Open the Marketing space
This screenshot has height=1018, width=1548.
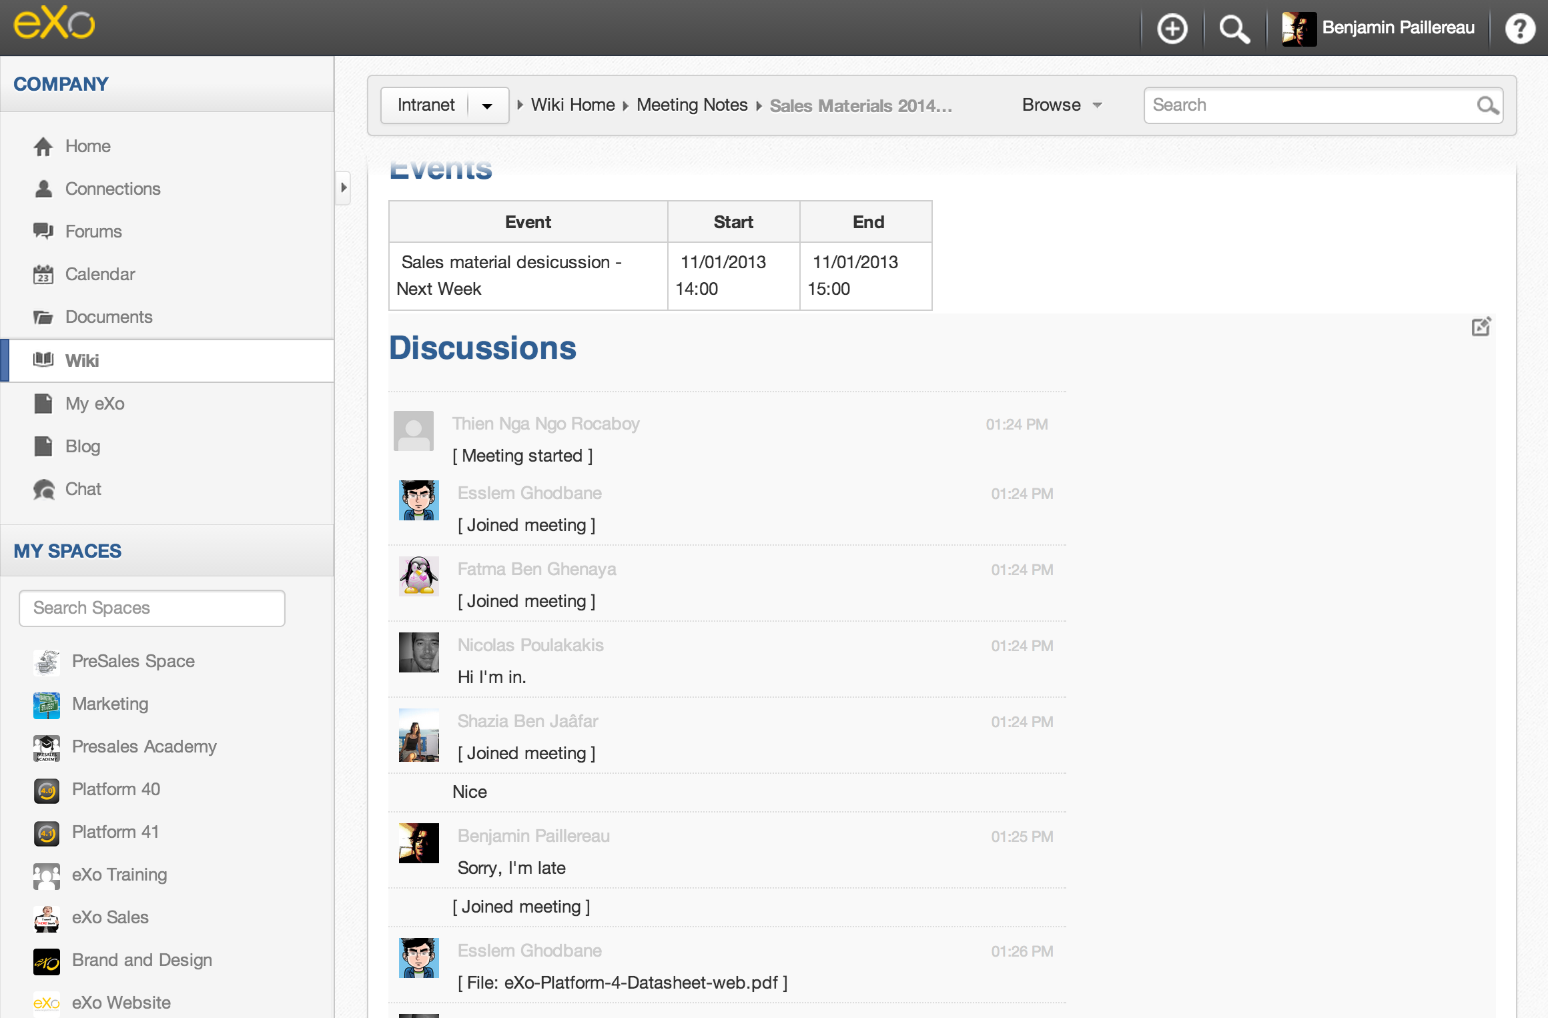tap(110, 704)
